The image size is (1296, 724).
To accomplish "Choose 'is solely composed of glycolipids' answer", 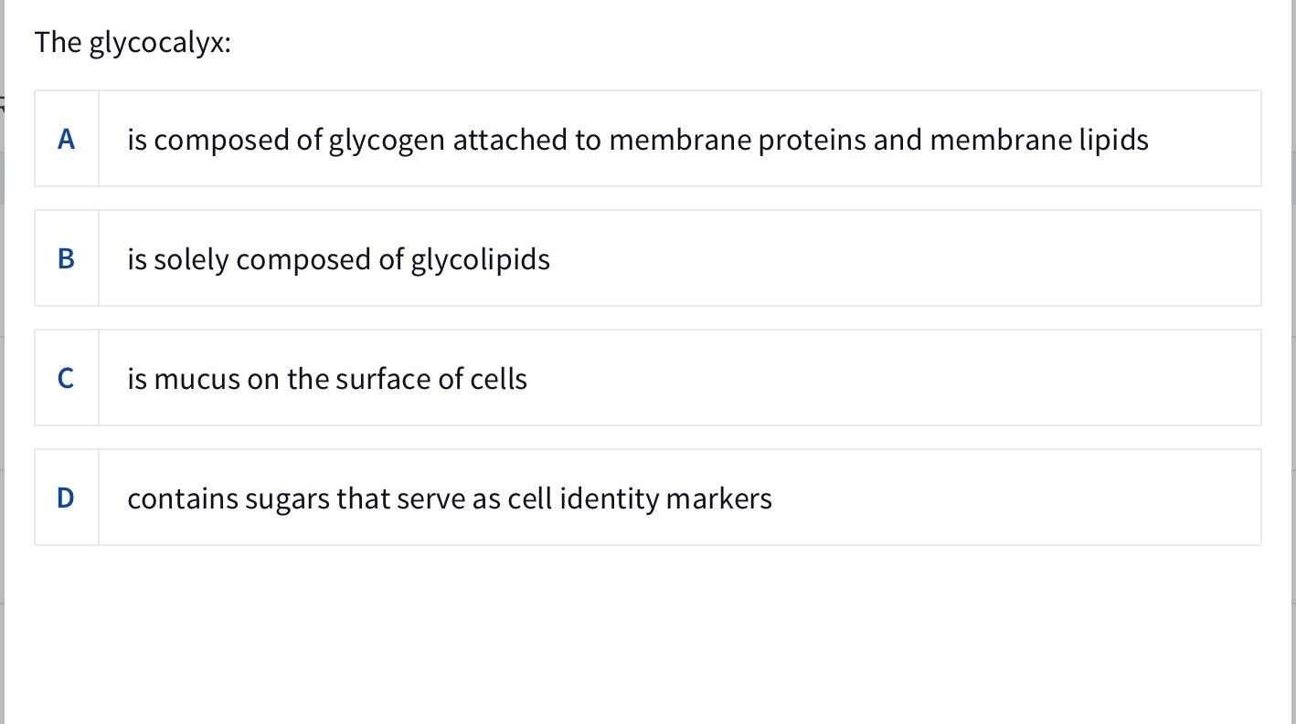I will click(x=338, y=259).
